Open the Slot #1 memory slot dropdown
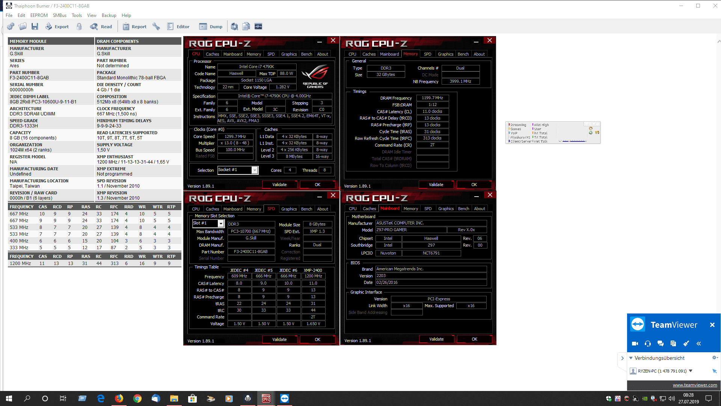 tap(221, 224)
